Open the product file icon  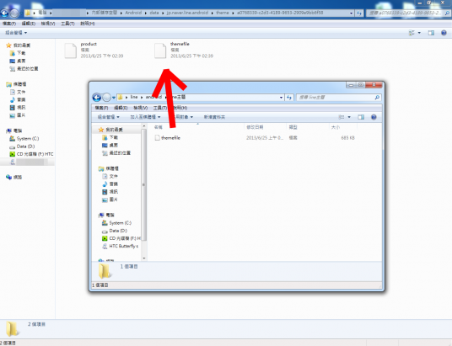(70, 51)
